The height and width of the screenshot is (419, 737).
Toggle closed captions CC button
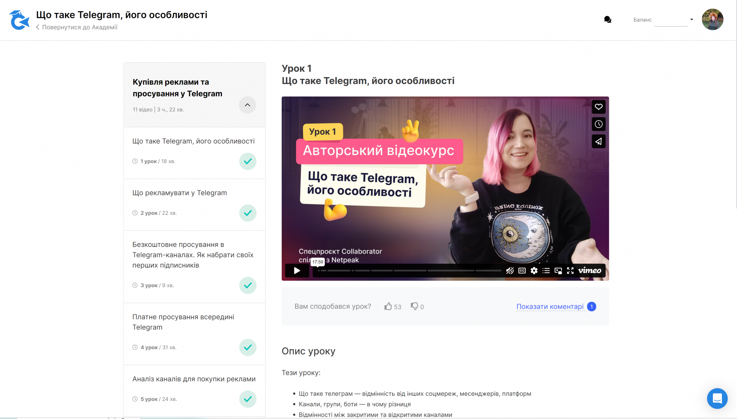(x=522, y=271)
